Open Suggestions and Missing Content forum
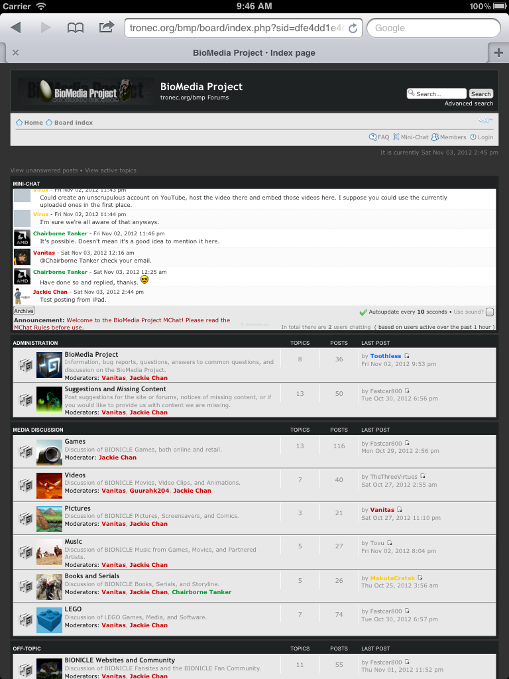Image resolution: width=509 pixels, height=679 pixels. coord(115,389)
